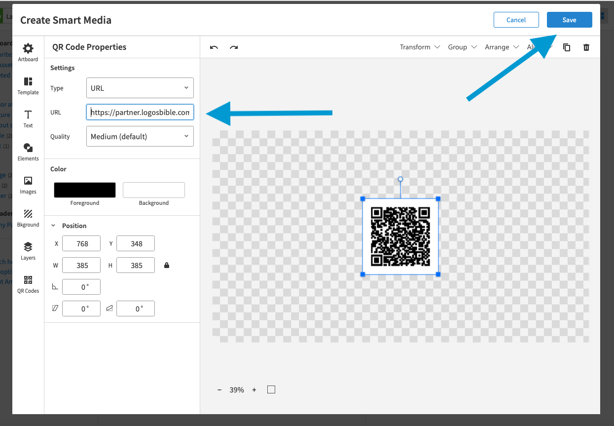Image resolution: width=614 pixels, height=426 pixels.
Task: Open the Layers panel
Action: [28, 251]
